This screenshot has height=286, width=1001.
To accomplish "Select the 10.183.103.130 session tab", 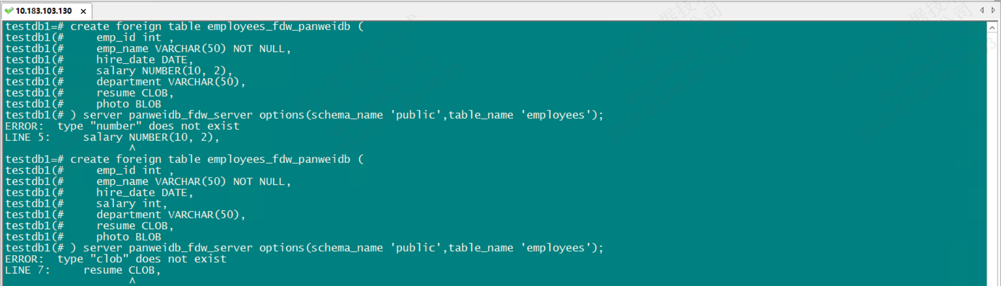I will [44, 11].
